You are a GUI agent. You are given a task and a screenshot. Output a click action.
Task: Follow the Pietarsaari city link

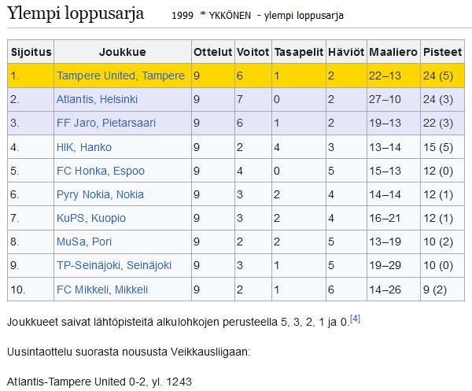(129, 123)
